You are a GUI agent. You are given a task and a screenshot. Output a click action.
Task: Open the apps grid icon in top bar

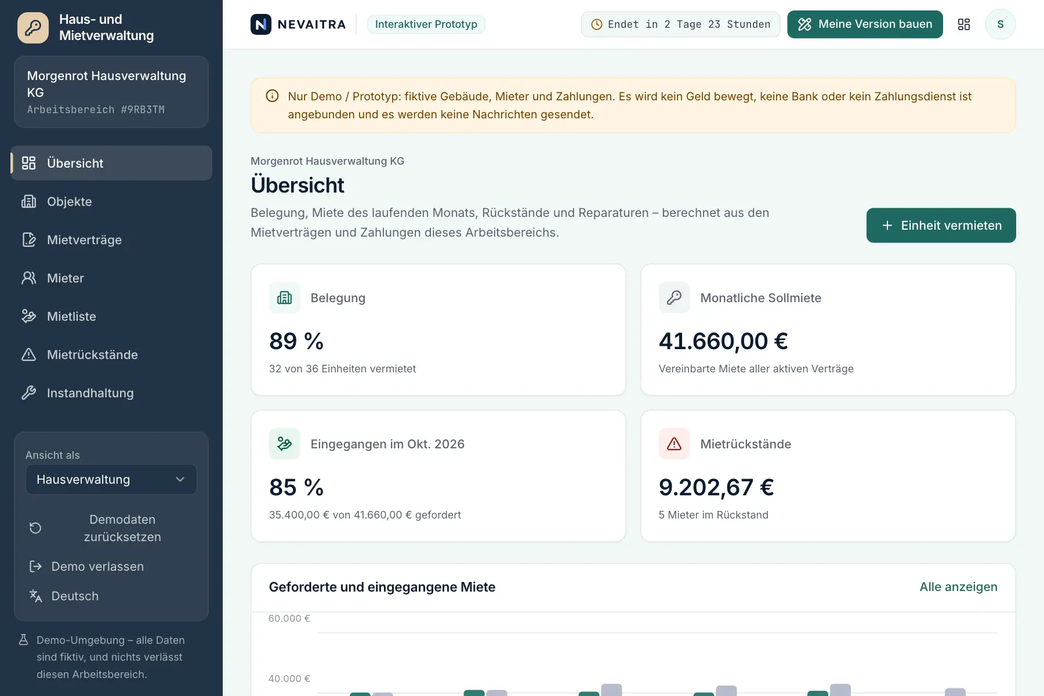pyautogui.click(x=964, y=24)
